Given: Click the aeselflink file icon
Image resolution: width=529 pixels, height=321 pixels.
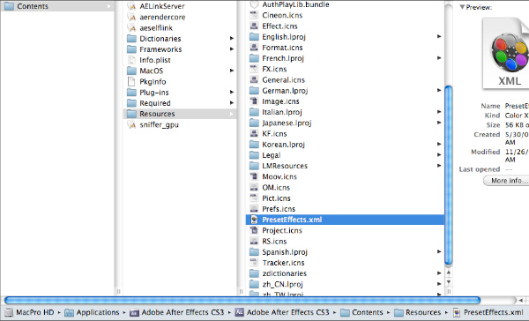Looking at the screenshot, I should click(131, 27).
